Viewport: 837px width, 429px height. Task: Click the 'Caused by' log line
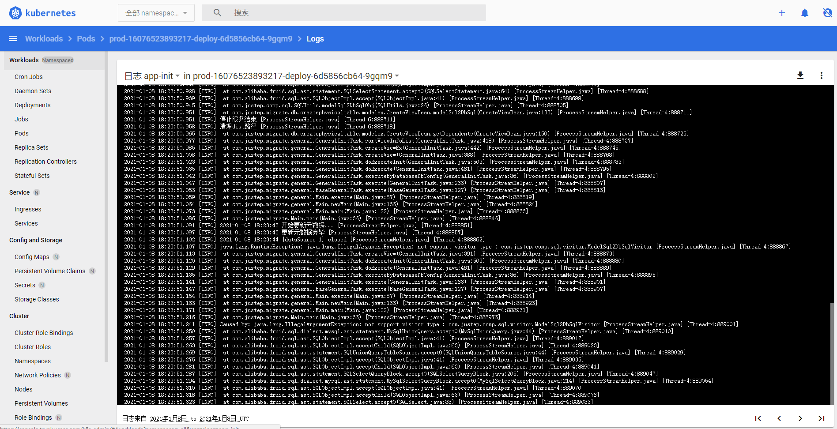tap(431, 324)
